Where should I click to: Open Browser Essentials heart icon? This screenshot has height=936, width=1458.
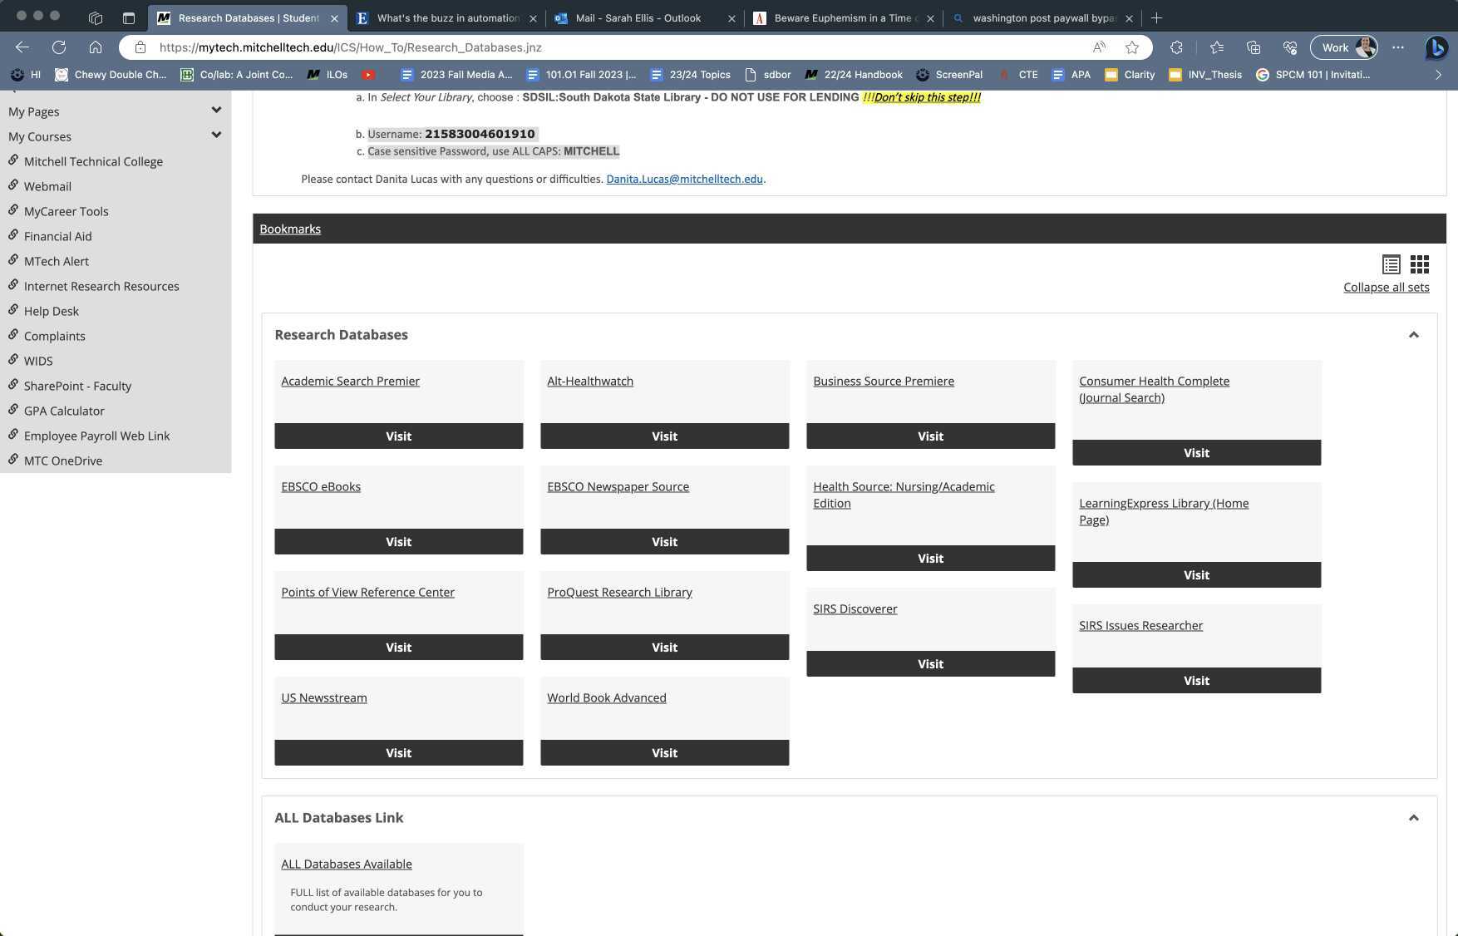(1291, 47)
